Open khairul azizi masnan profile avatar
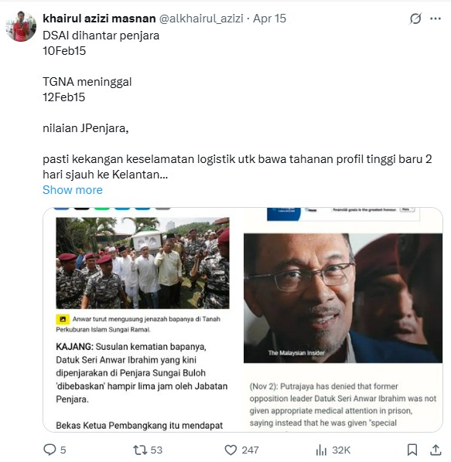Screen dimensions: 451x462 pyautogui.click(x=21, y=26)
